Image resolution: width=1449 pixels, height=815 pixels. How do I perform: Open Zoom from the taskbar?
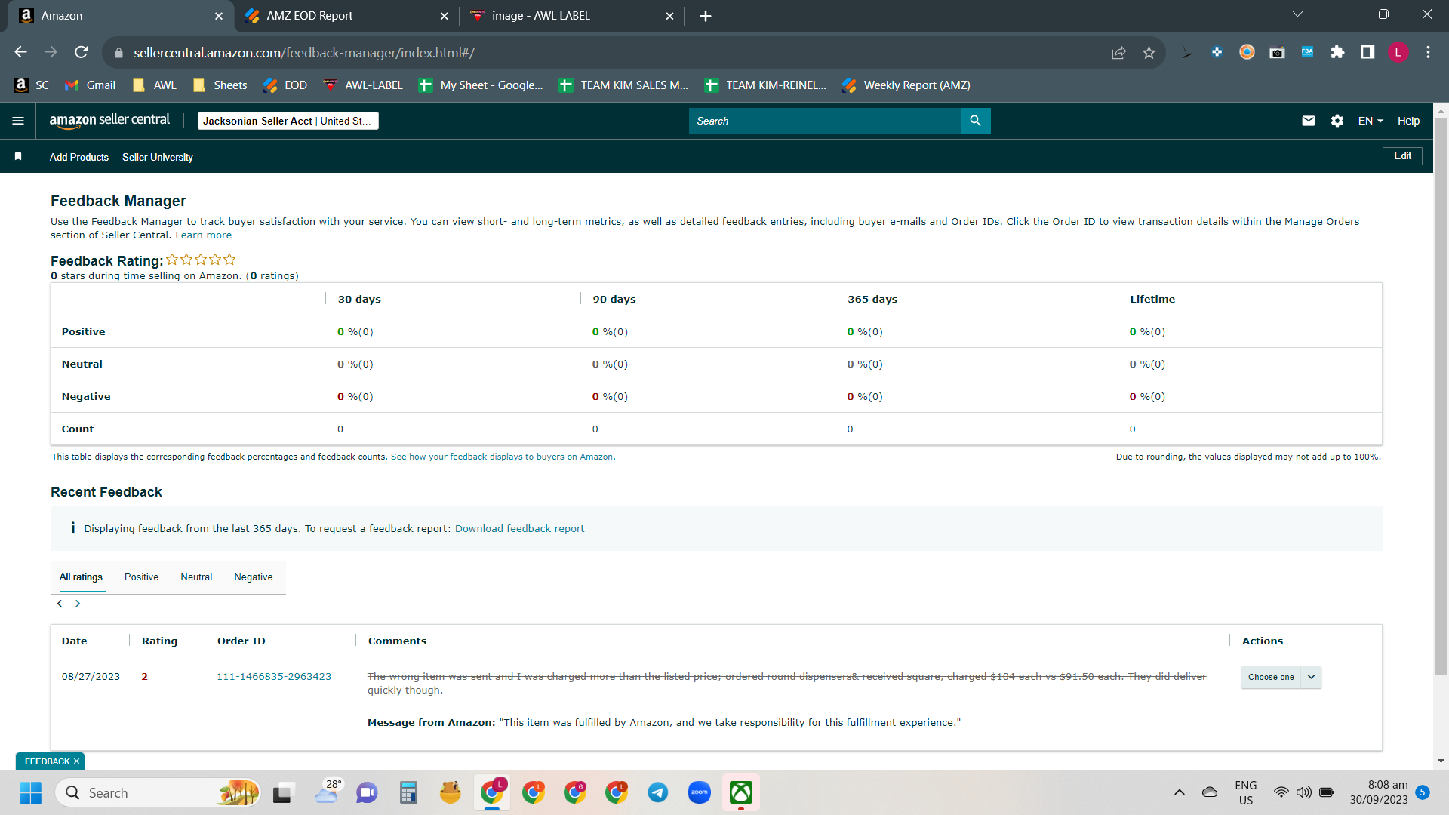700,792
